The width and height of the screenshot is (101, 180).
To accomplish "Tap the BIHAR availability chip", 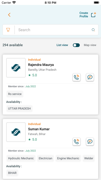I will [x=12, y=173].
